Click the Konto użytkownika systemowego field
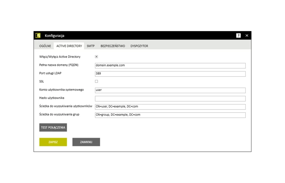The height and width of the screenshot is (183, 285). [170, 90]
